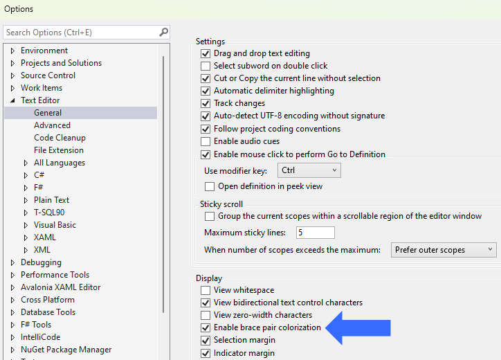501x360 pixels.
Task: Expand the Projects and Solutions node
Action: pyautogui.click(x=12, y=63)
